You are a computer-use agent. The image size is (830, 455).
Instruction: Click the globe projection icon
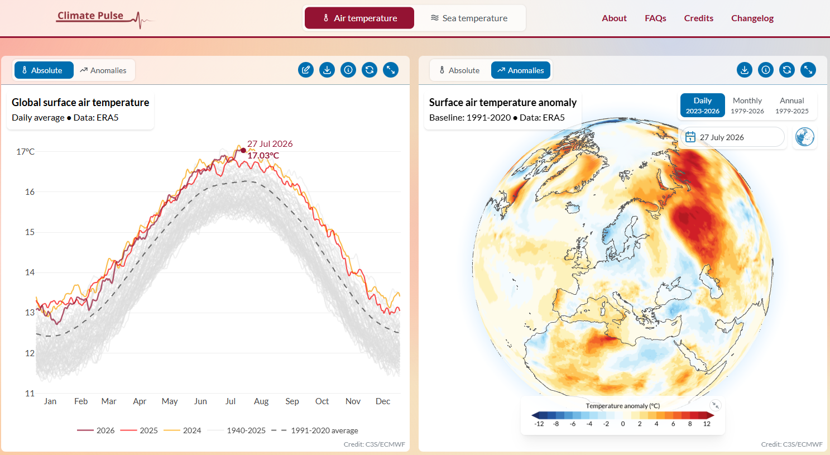click(x=804, y=137)
